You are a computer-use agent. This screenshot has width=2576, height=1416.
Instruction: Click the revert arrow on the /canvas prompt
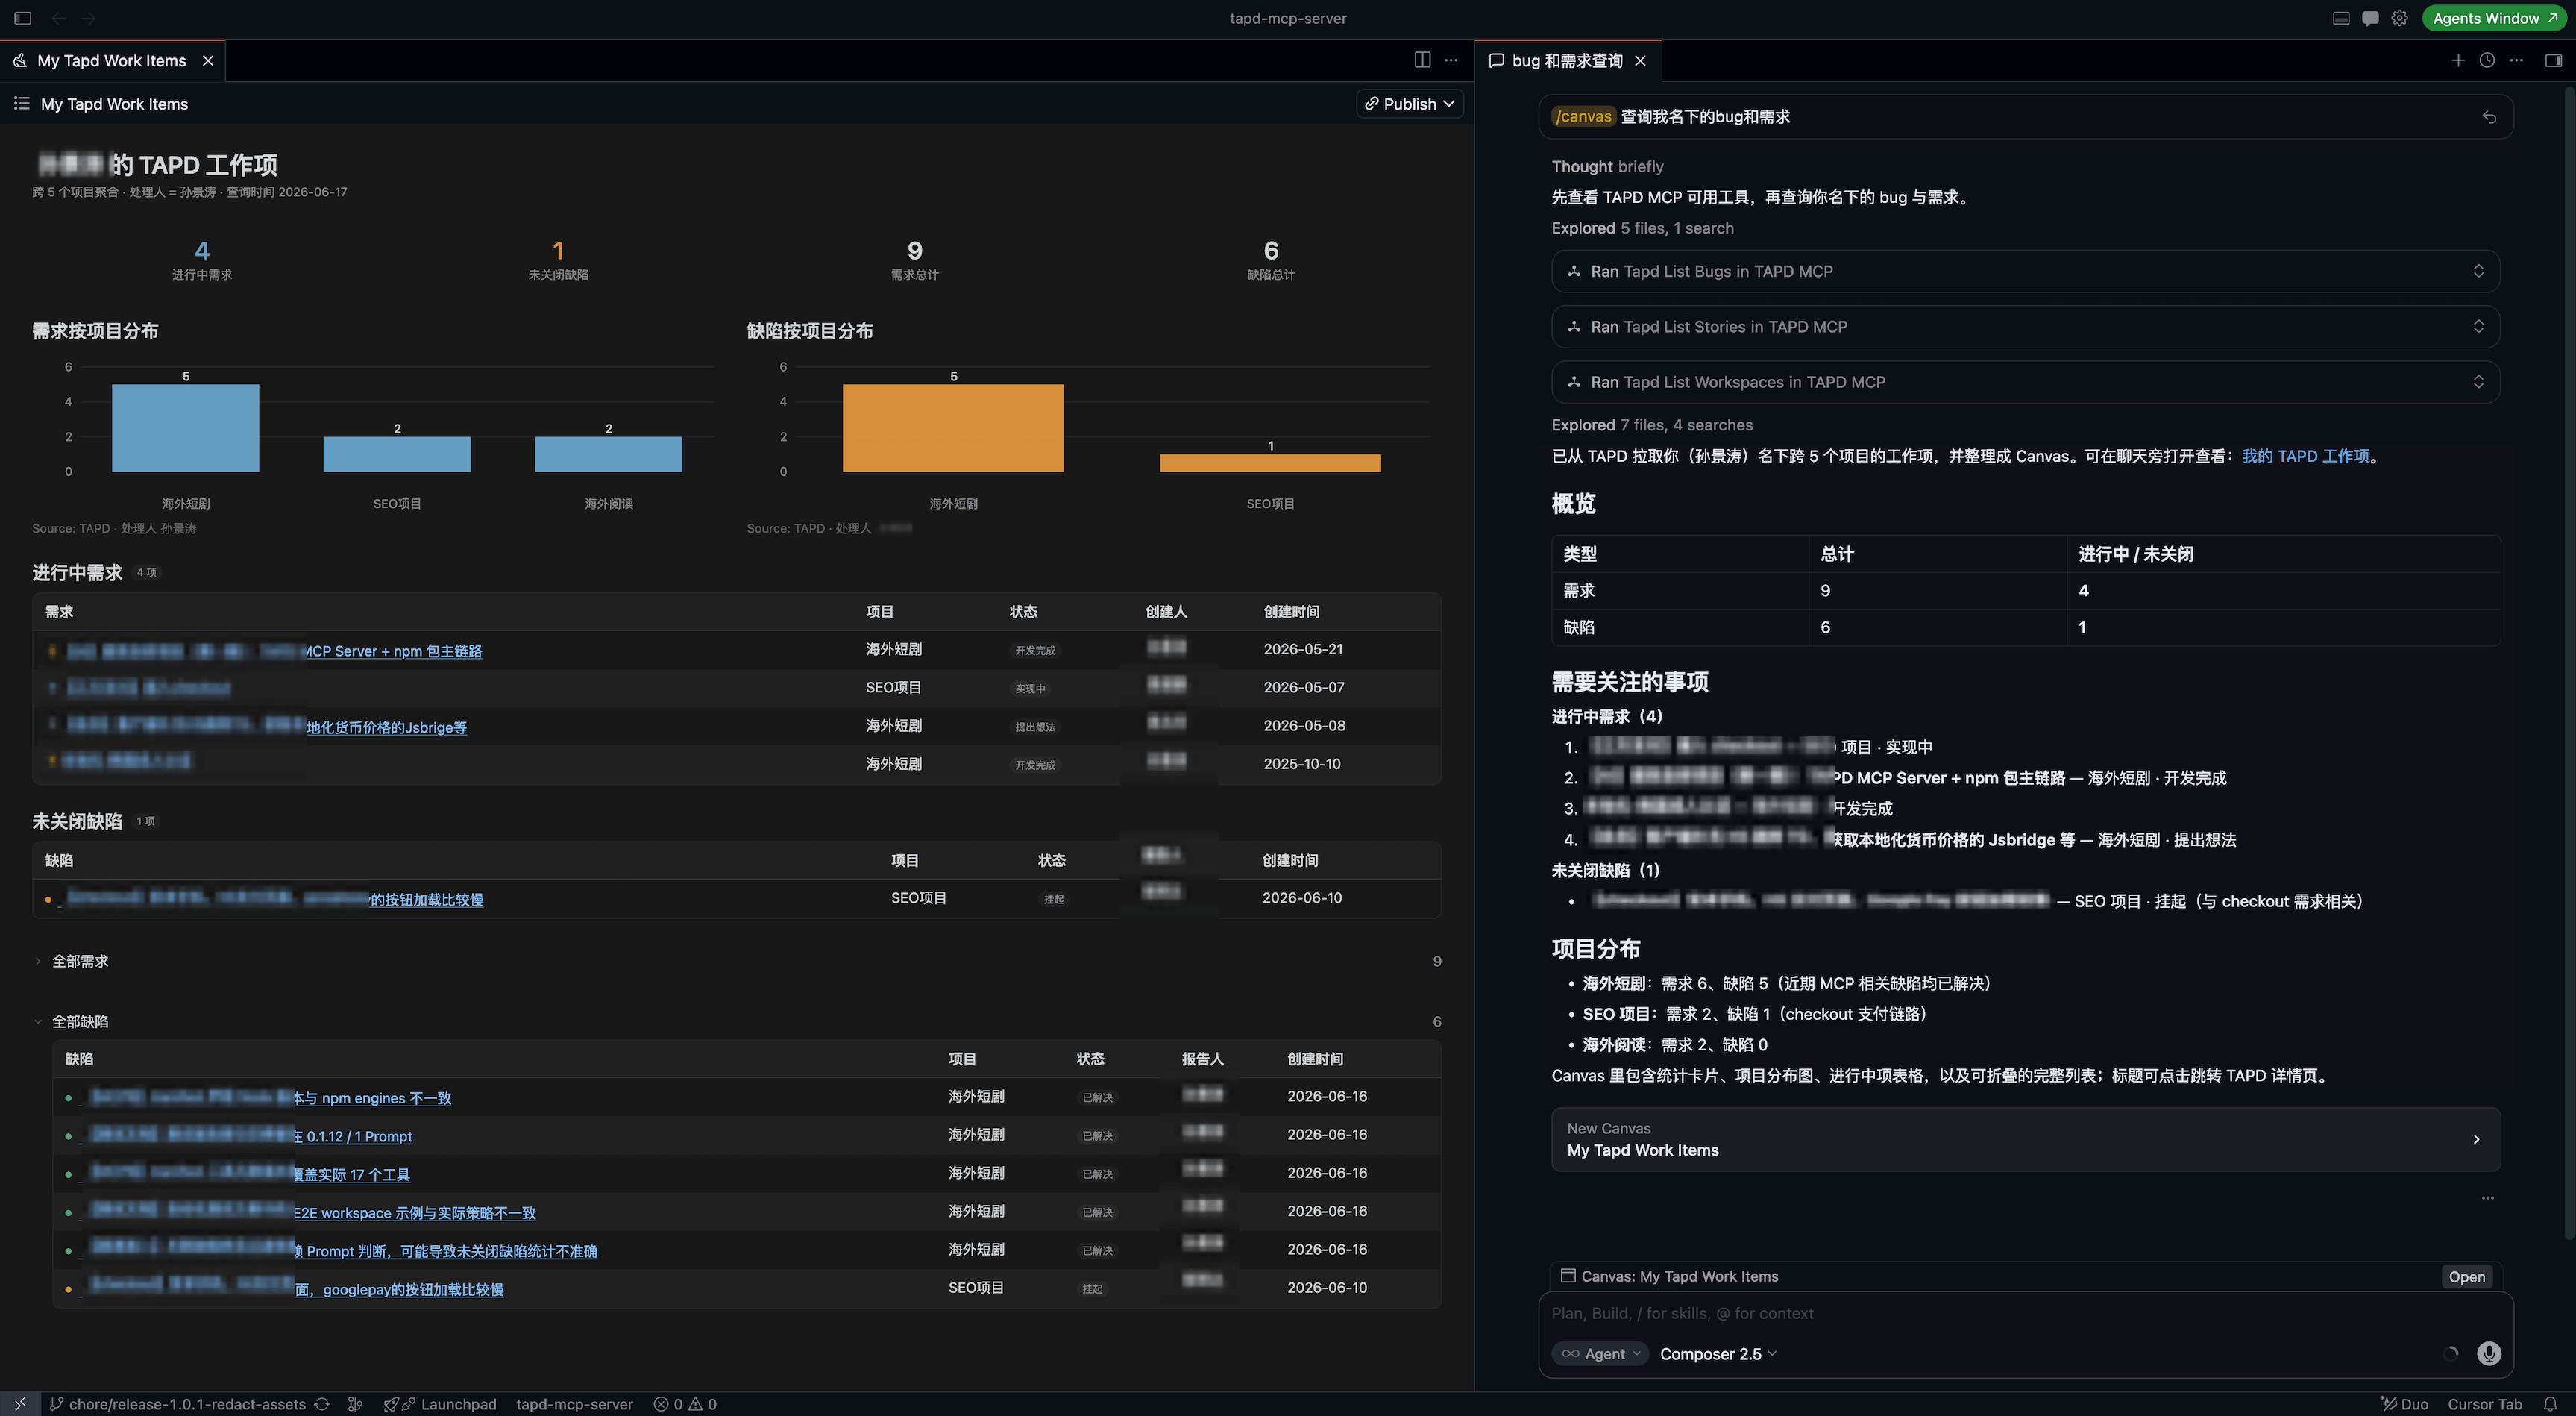point(2489,117)
